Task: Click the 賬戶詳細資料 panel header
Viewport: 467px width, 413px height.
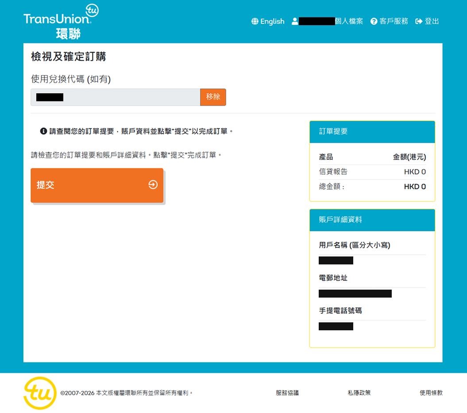Action: pyautogui.click(x=372, y=220)
